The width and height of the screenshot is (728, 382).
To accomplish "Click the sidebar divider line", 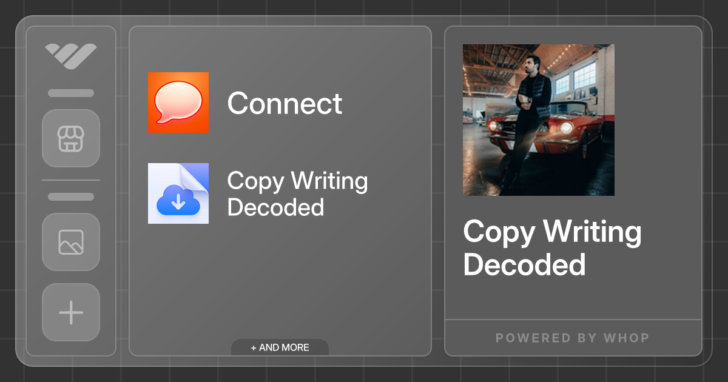I will (71, 181).
